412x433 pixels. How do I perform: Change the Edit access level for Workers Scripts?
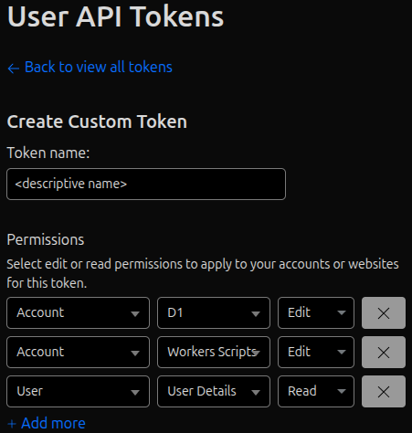[316, 352]
